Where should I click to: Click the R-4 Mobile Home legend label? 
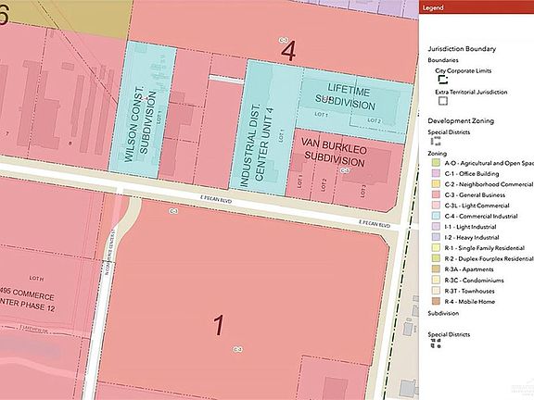tap(470, 301)
